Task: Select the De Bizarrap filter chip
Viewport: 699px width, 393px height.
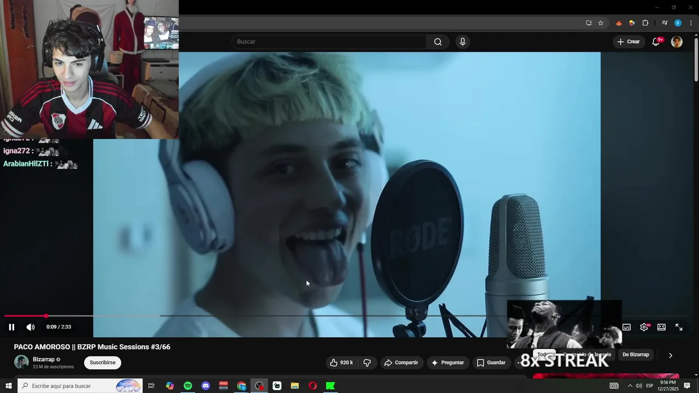Action: tap(636, 355)
